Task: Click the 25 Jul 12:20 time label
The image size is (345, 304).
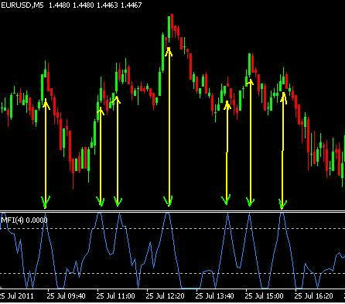Action: point(165,295)
